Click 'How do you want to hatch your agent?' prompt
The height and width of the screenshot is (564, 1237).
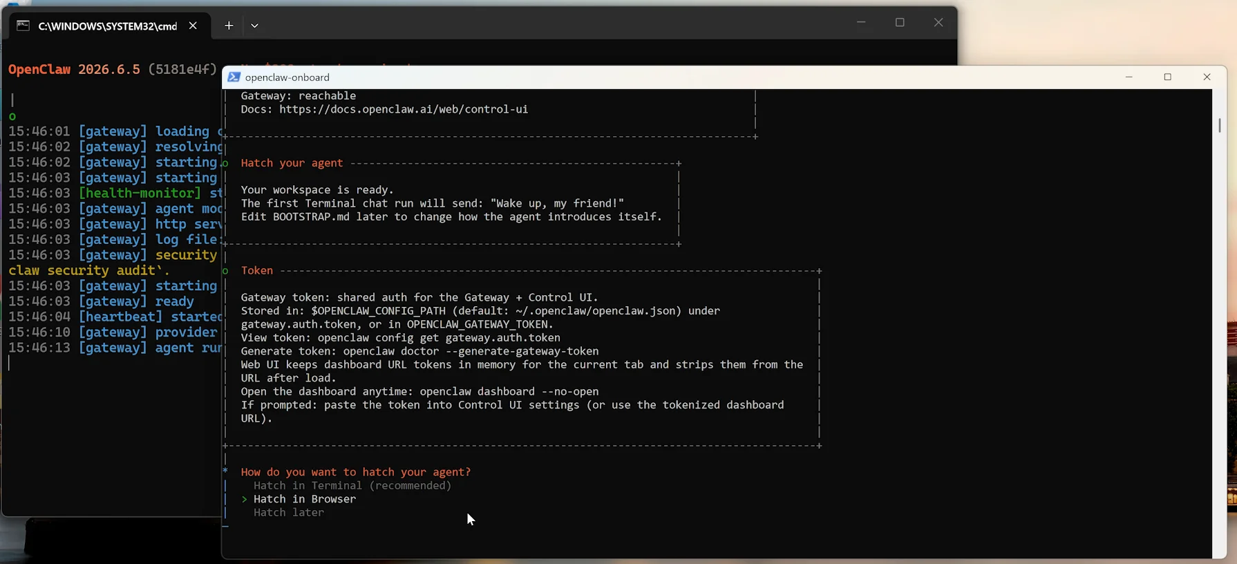click(356, 472)
